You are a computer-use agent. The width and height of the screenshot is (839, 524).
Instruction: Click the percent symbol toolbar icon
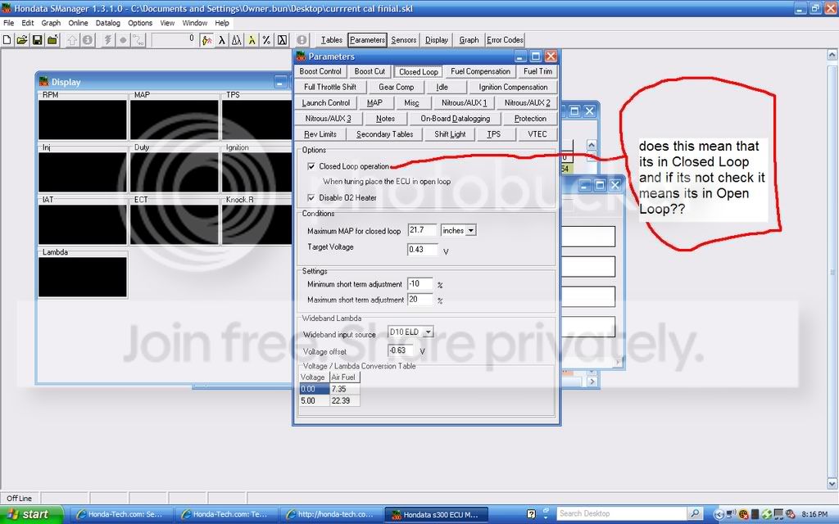266,39
